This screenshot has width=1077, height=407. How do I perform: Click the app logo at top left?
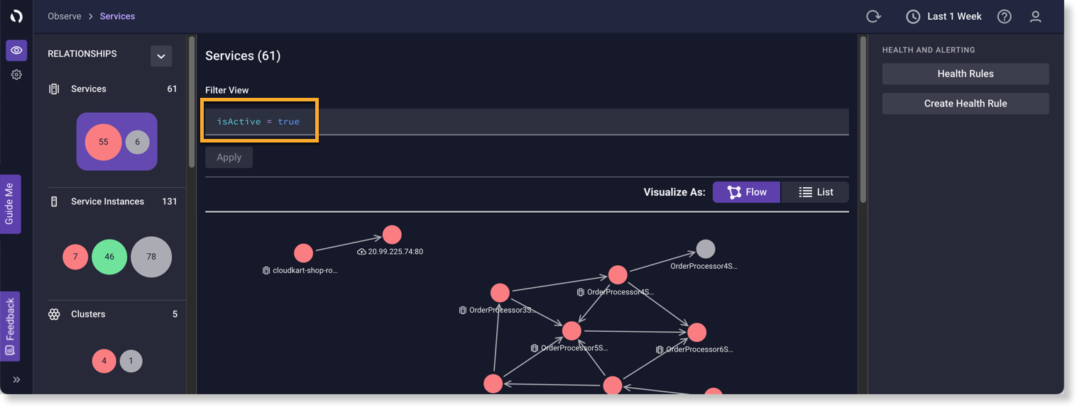point(16,16)
